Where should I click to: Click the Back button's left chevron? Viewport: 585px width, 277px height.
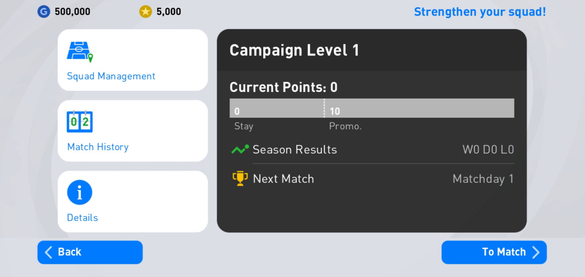[48, 252]
